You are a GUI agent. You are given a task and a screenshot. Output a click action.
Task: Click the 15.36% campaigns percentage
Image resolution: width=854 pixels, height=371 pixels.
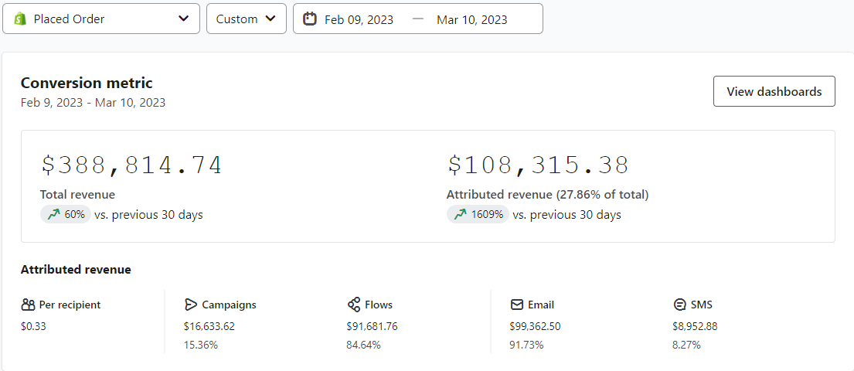click(200, 345)
